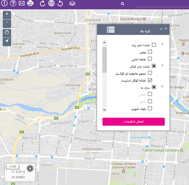Click the اعمال تنظیمات apply button

click(x=134, y=122)
